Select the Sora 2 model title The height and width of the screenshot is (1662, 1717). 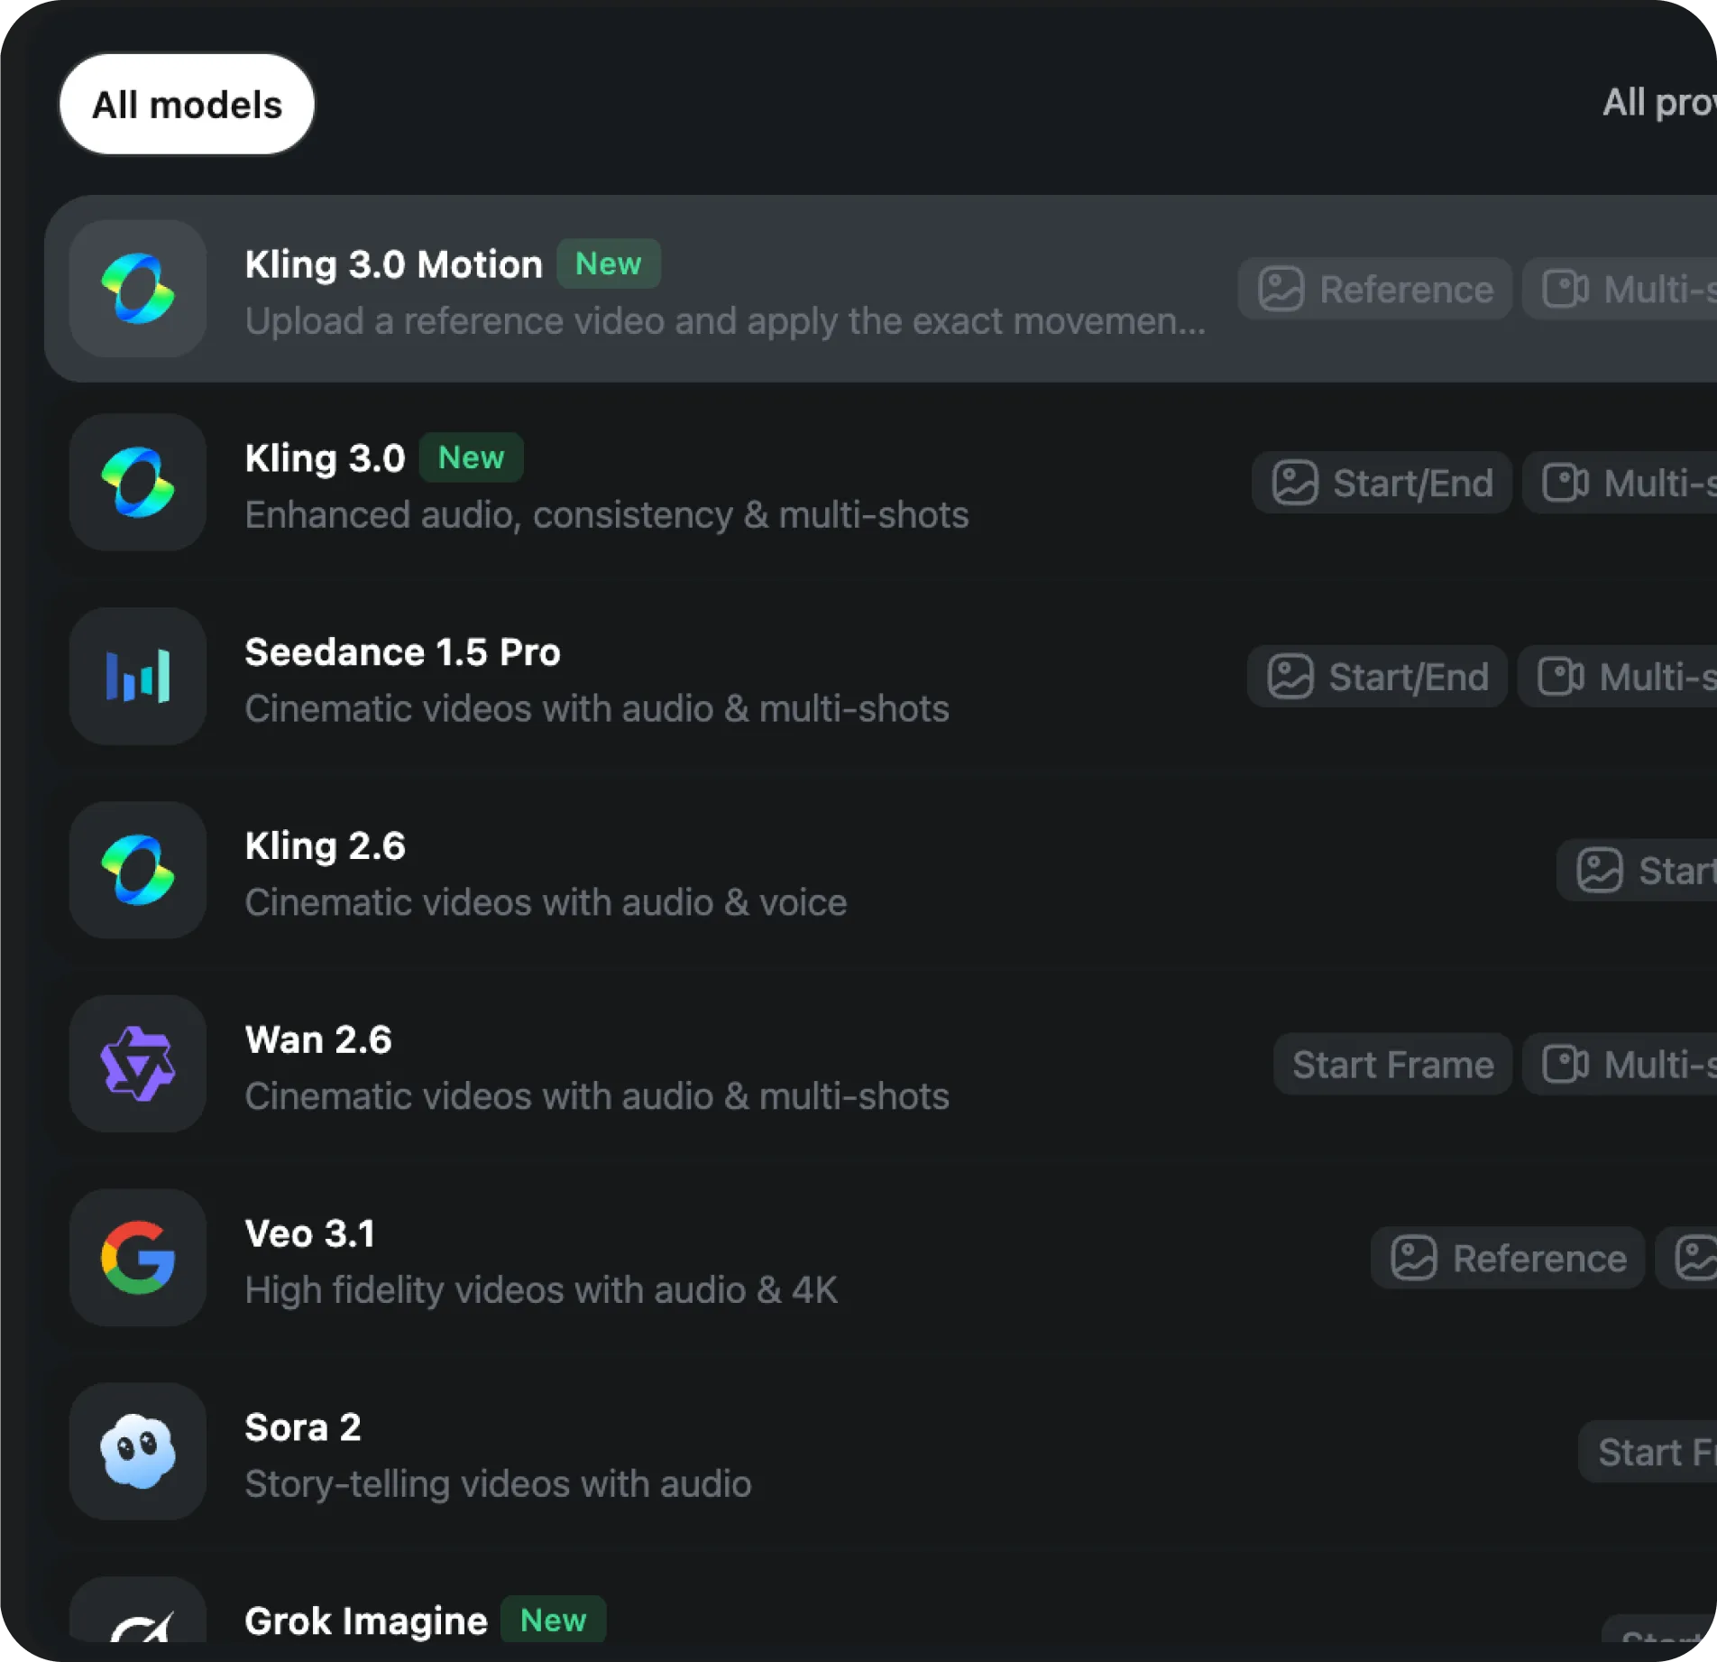pos(303,1427)
